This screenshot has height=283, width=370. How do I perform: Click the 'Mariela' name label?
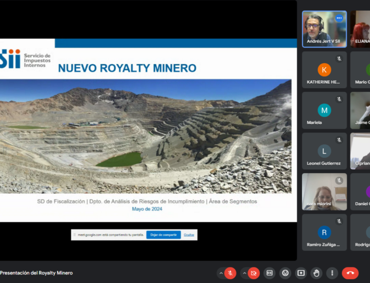click(314, 123)
